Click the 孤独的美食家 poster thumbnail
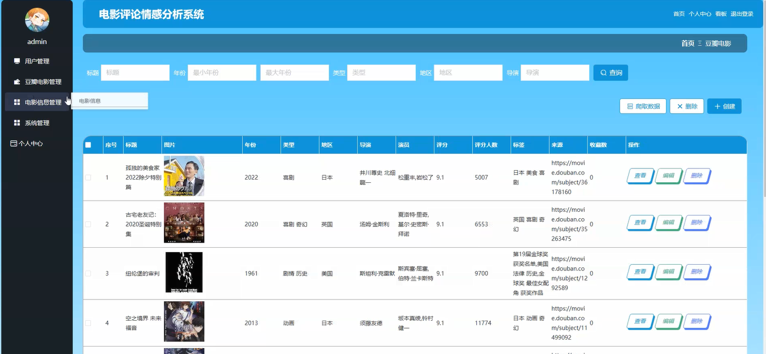 [184, 176]
